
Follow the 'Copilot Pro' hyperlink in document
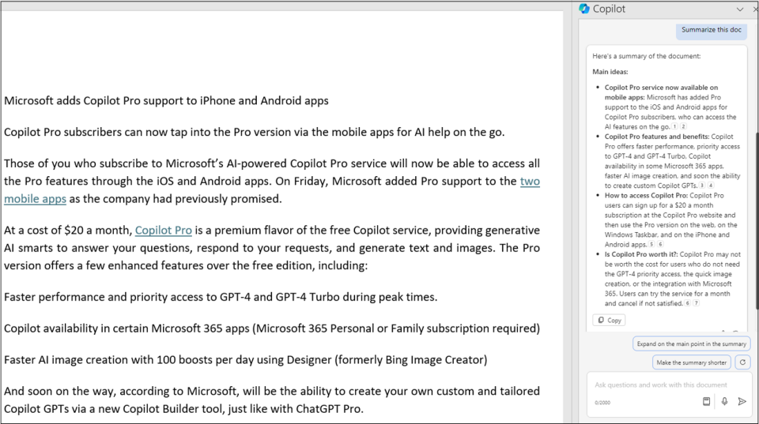[163, 230]
